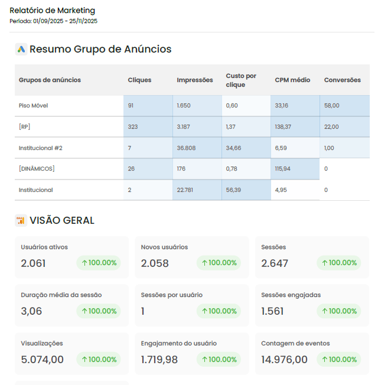
Task: Click the Google Ads logo icon
Action: click(x=21, y=50)
